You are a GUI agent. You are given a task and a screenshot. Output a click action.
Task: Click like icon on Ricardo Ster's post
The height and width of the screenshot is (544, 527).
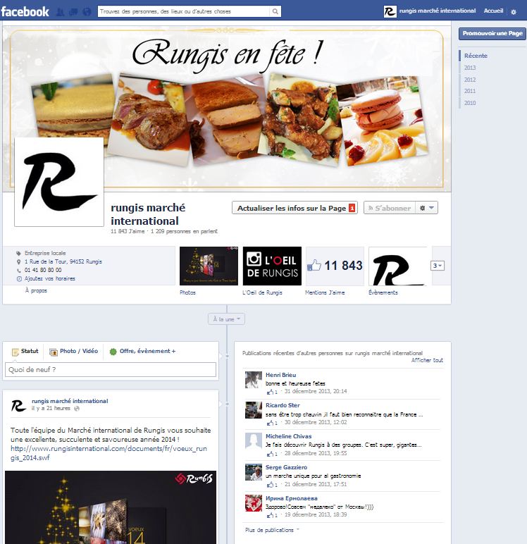[x=270, y=423]
